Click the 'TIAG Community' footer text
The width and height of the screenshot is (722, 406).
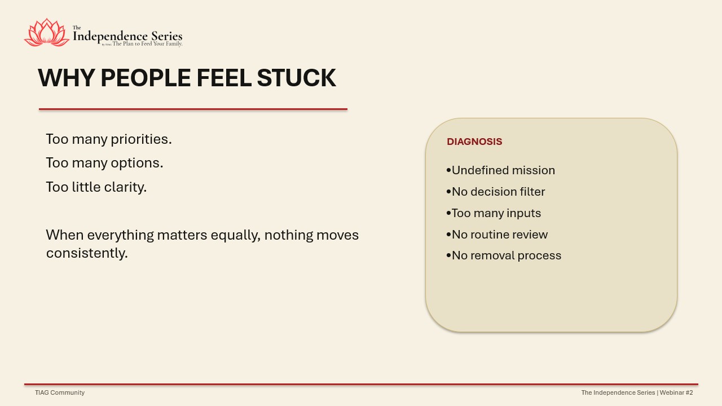(x=60, y=392)
